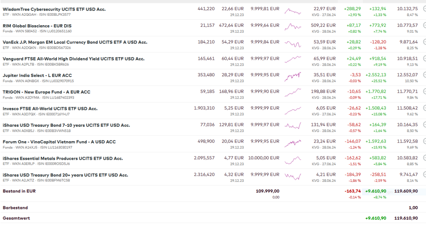View sparkline chart for VinaCapital Vietnam Fund

[293, 143]
